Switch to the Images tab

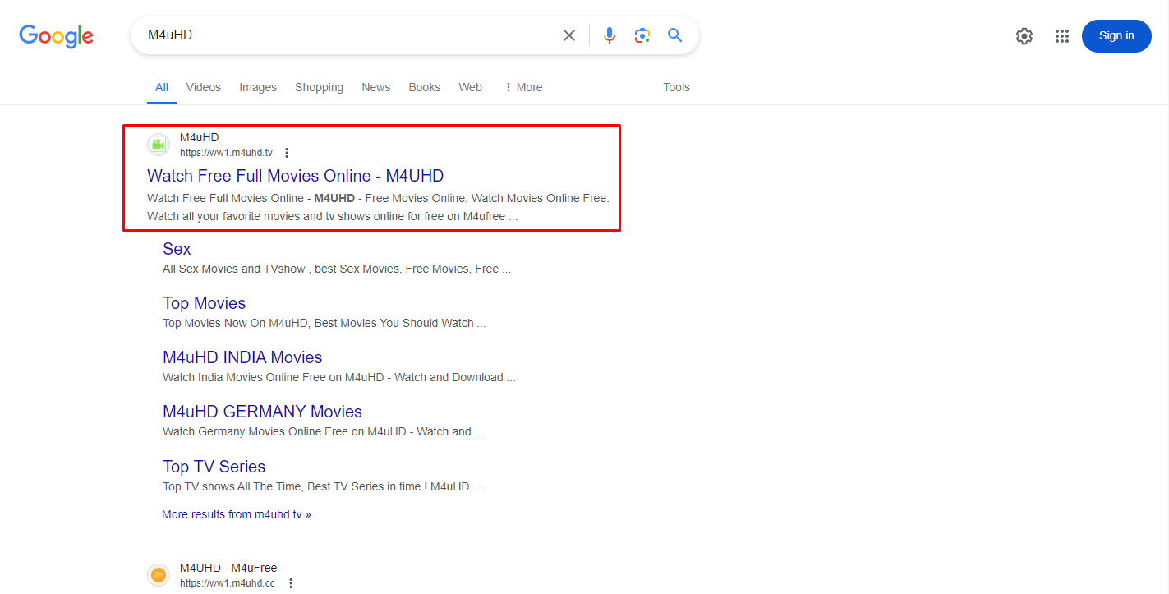[x=258, y=87]
